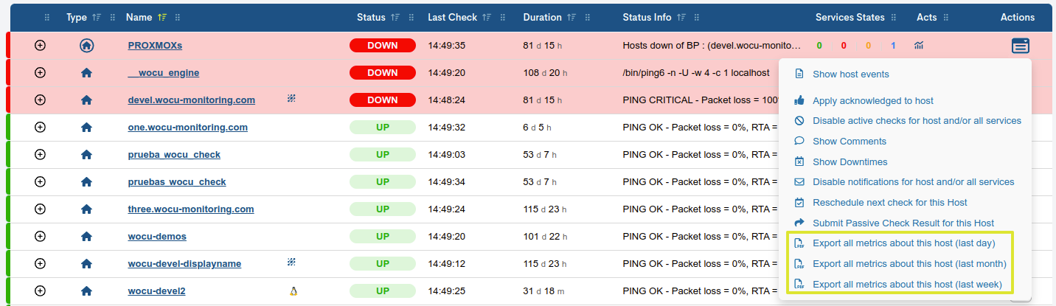Open the __wocu_engine host link
1056x306 pixels.
(163, 73)
